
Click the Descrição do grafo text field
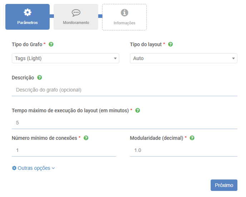pos(124,90)
